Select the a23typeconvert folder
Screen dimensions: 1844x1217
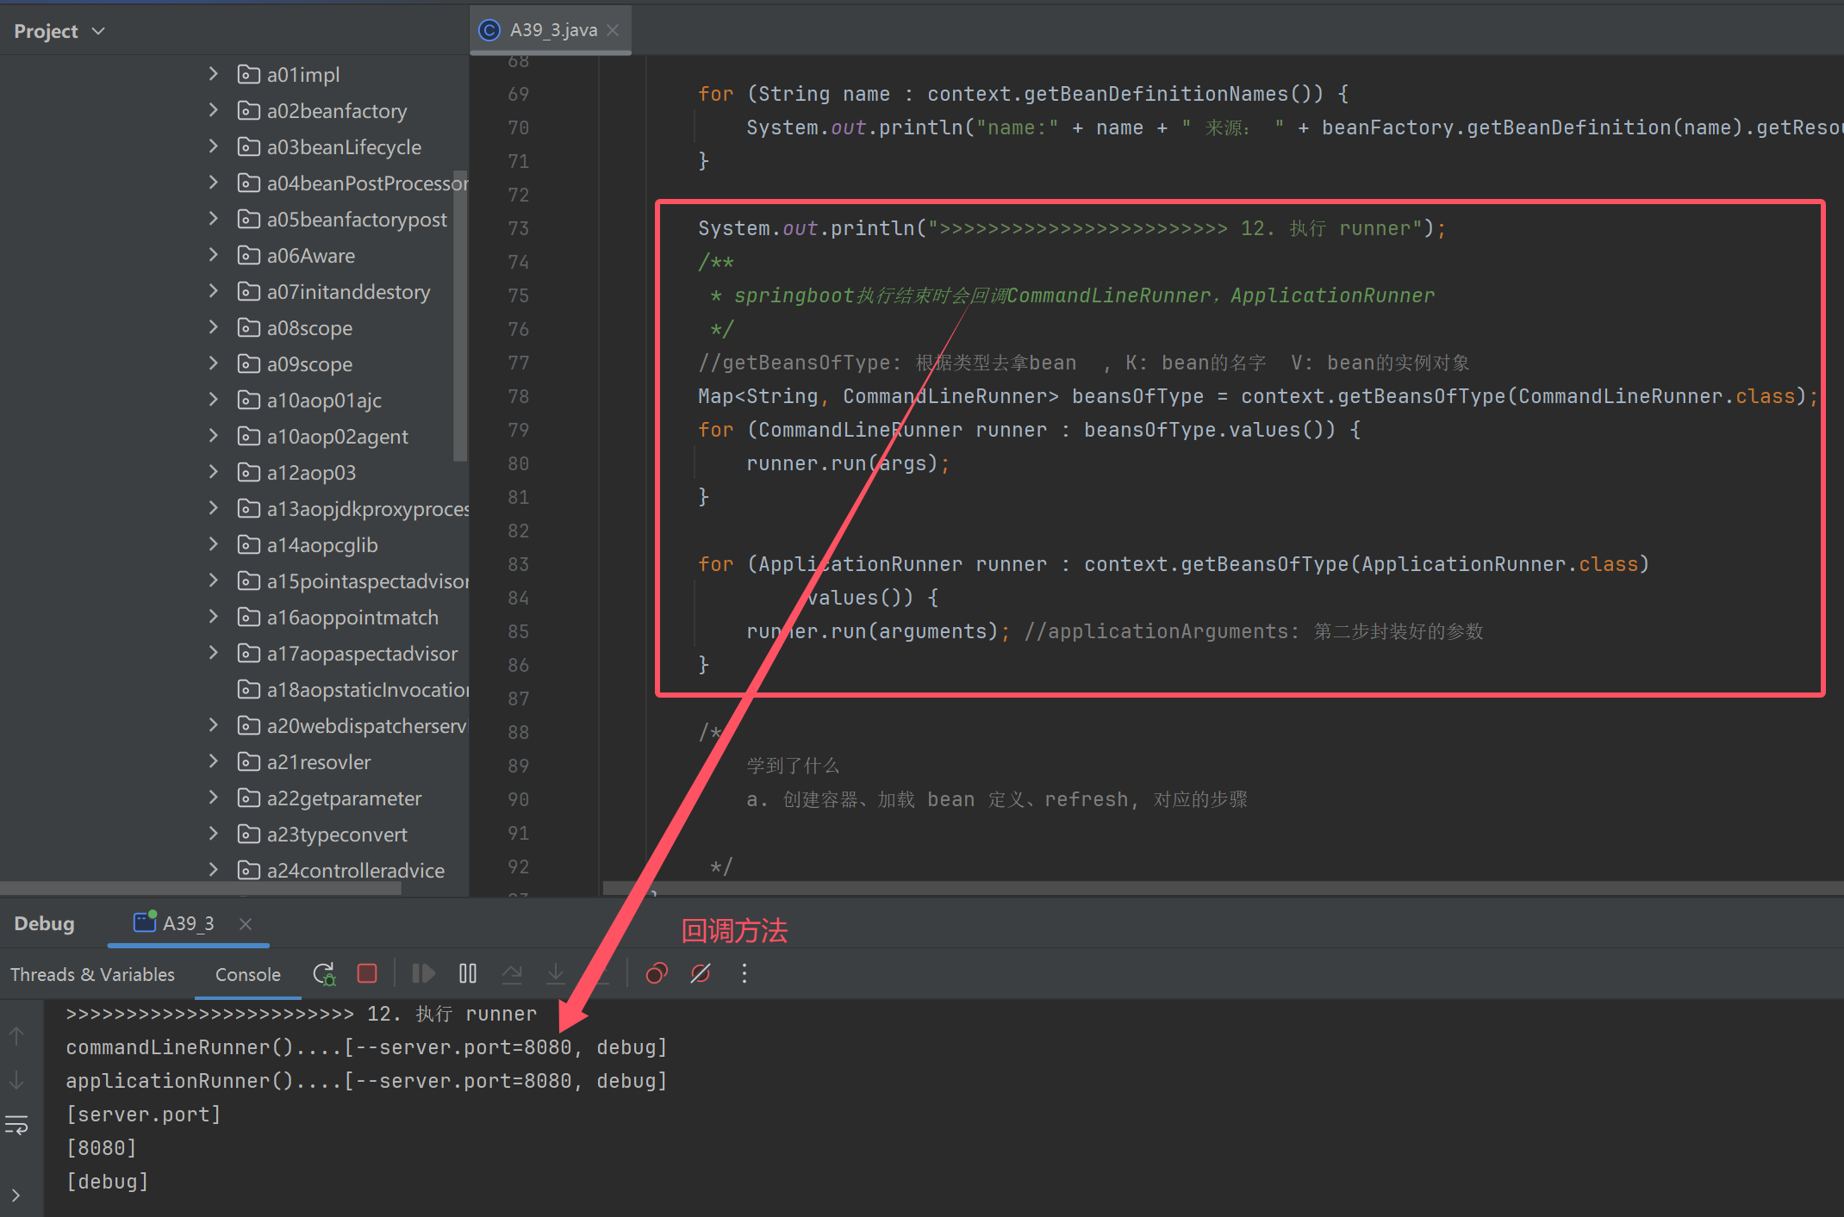322,834
